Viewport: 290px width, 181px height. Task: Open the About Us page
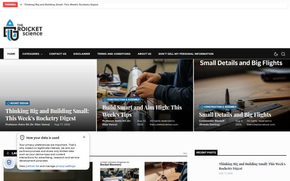145,54
